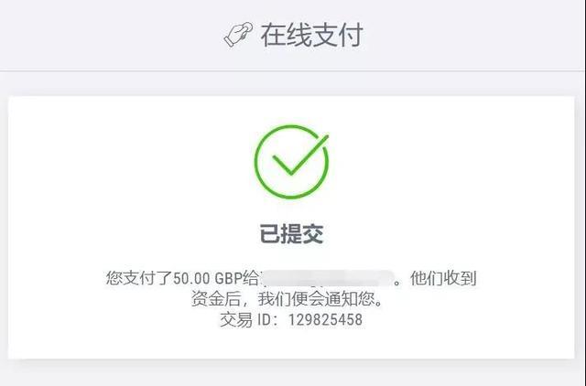Select the 在线支付 page title
Image resolution: width=586 pixels, height=386 pixels.
(x=311, y=35)
